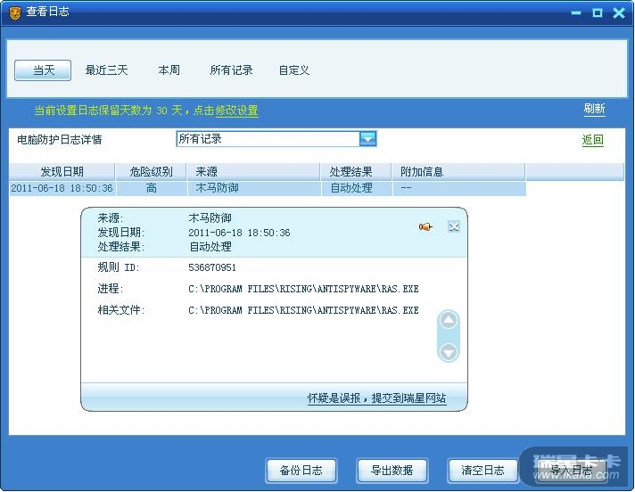Close the 查看日志 window

click(x=619, y=13)
